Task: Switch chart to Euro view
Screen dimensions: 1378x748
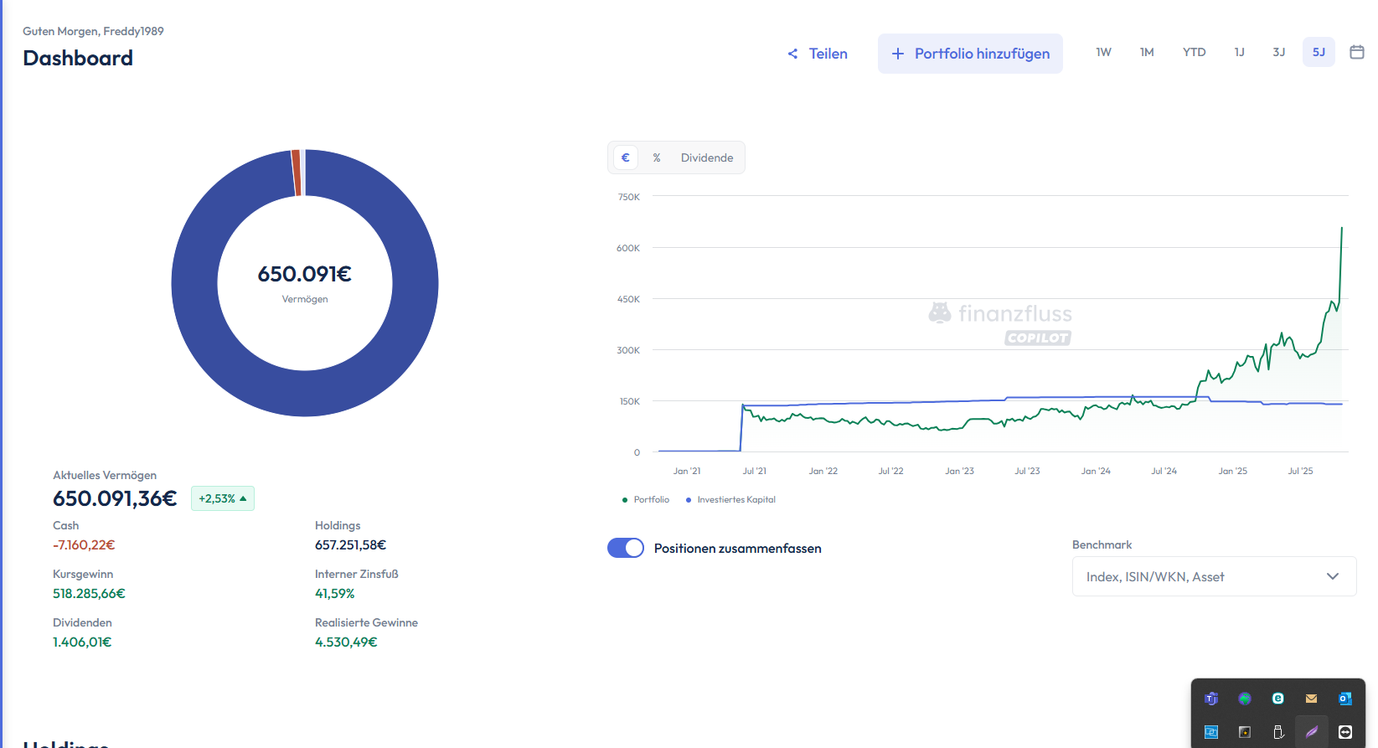Action: point(626,157)
